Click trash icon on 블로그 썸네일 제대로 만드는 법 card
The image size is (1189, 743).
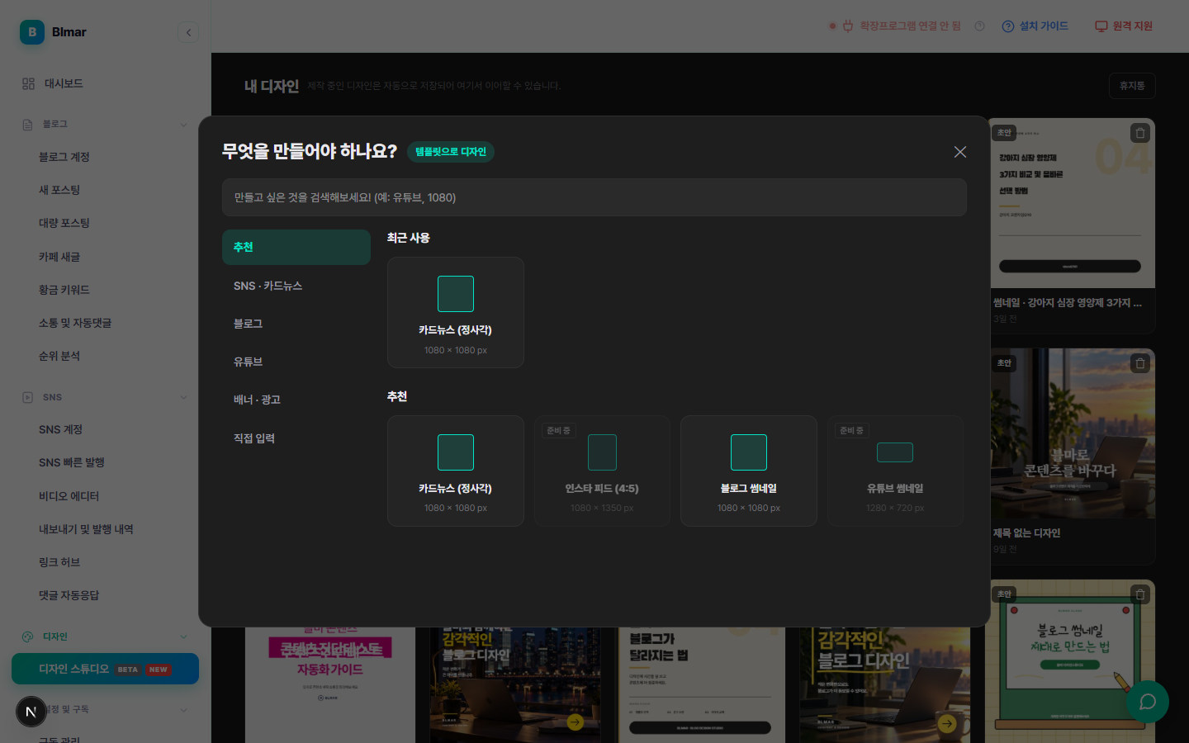1140,594
